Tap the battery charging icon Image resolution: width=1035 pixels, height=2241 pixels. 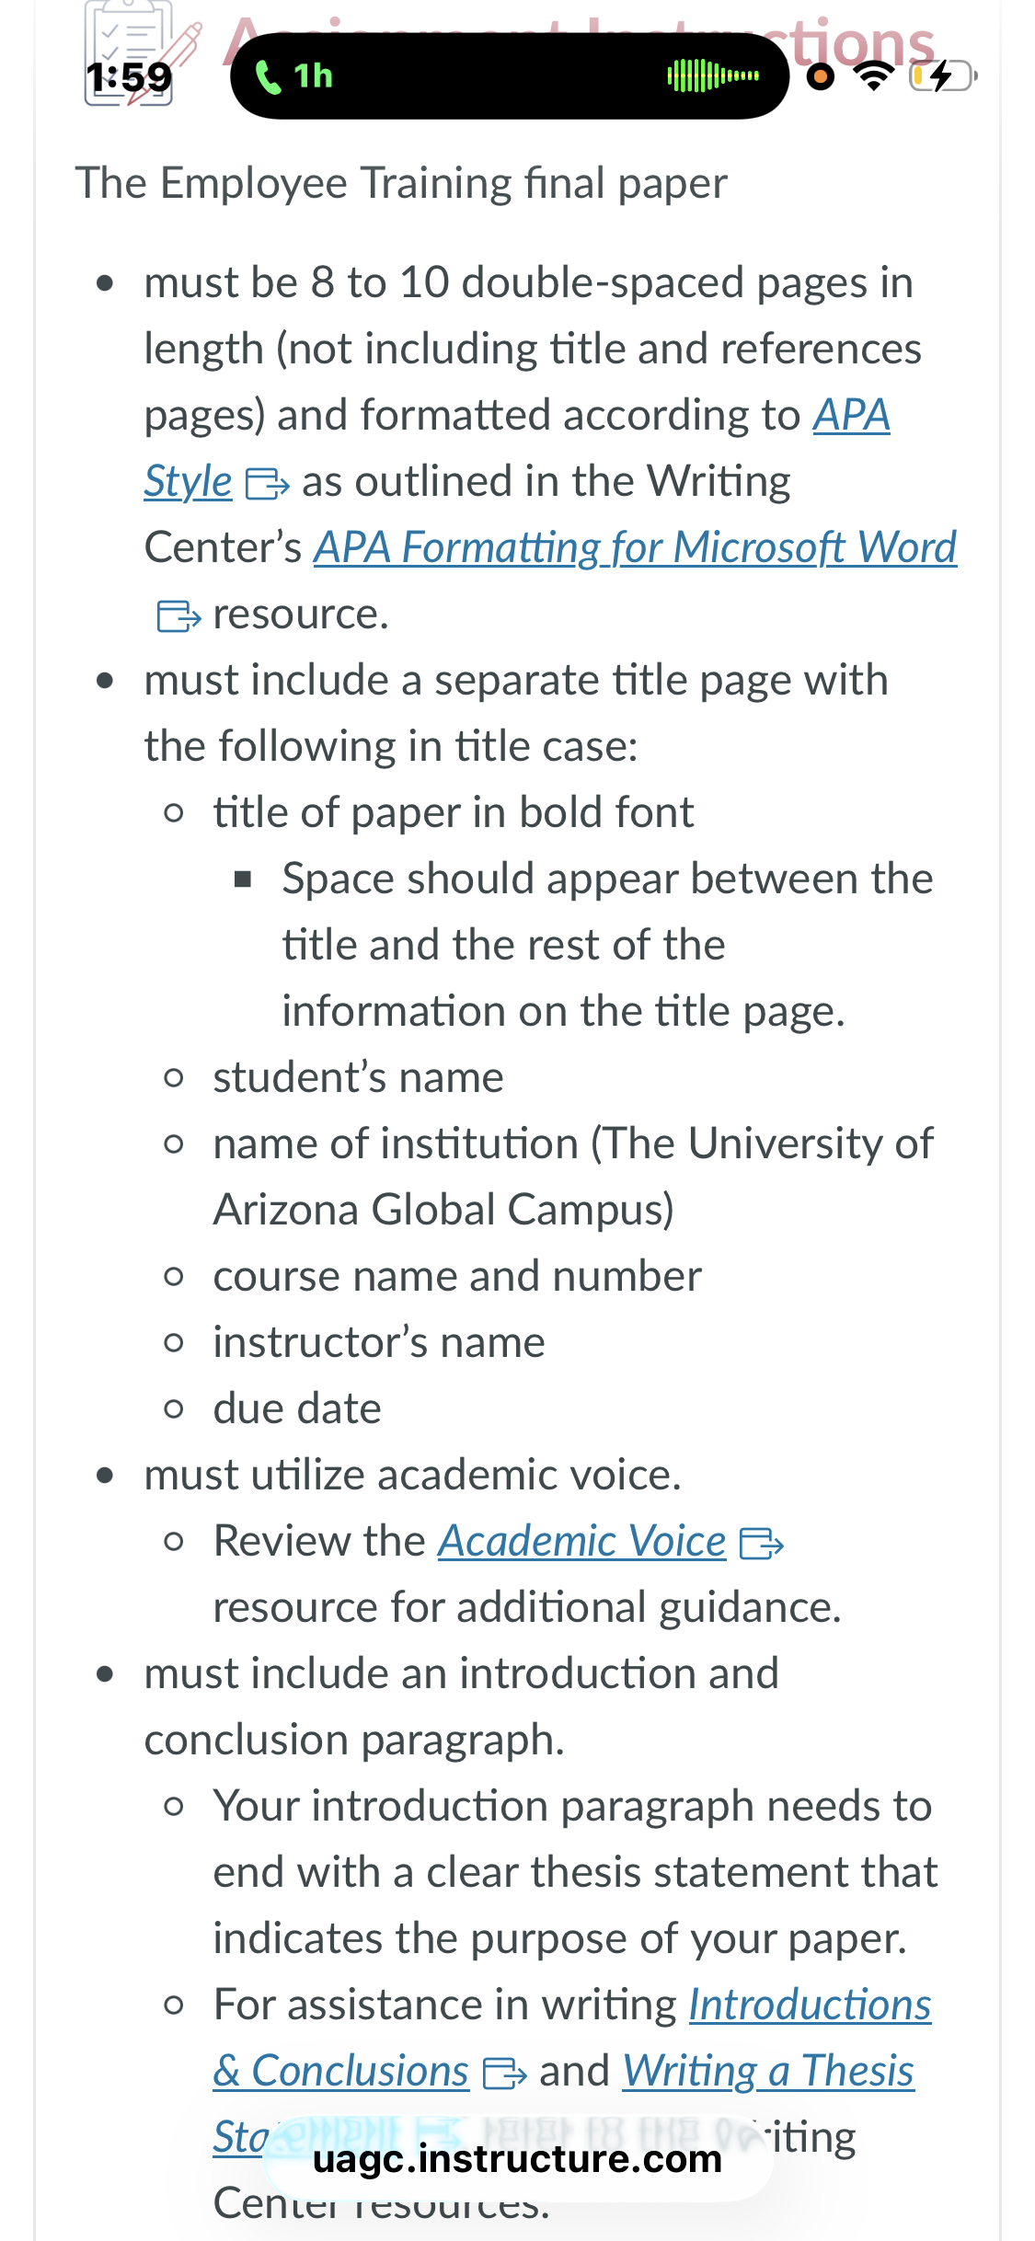(x=942, y=75)
